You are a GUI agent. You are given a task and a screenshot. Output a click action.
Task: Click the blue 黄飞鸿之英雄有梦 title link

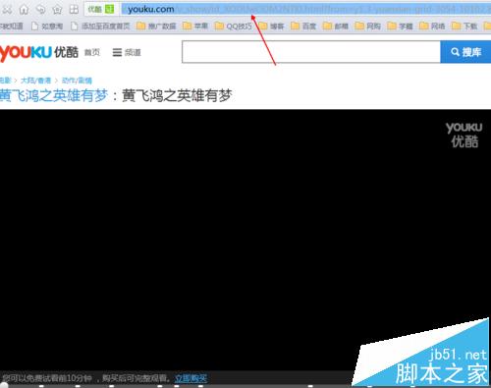[x=54, y=96]
